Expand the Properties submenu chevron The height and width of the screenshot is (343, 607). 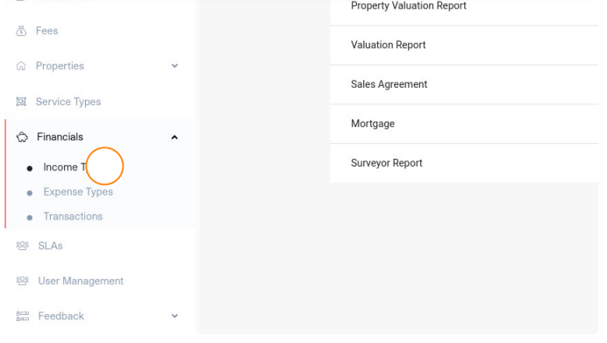[x=175, y=66]
